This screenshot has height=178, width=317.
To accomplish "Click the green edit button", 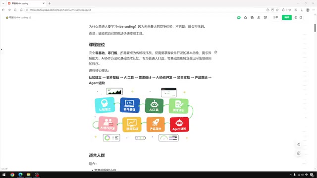I will [287, 18].
